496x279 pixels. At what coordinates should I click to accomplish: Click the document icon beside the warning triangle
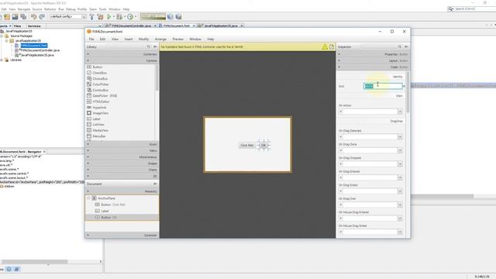tap(332, 46)
